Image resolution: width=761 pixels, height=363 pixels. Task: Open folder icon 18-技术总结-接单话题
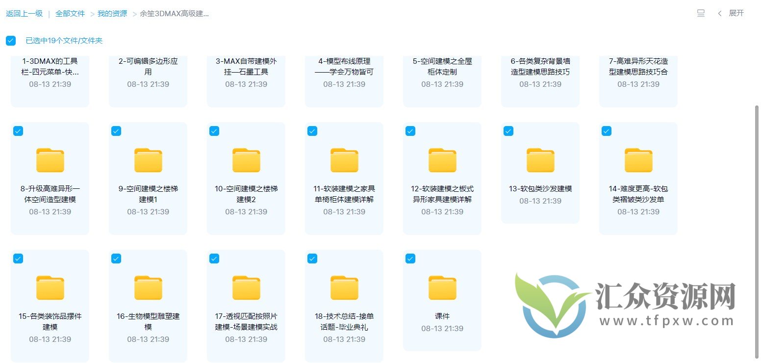[x=344, y=287]
